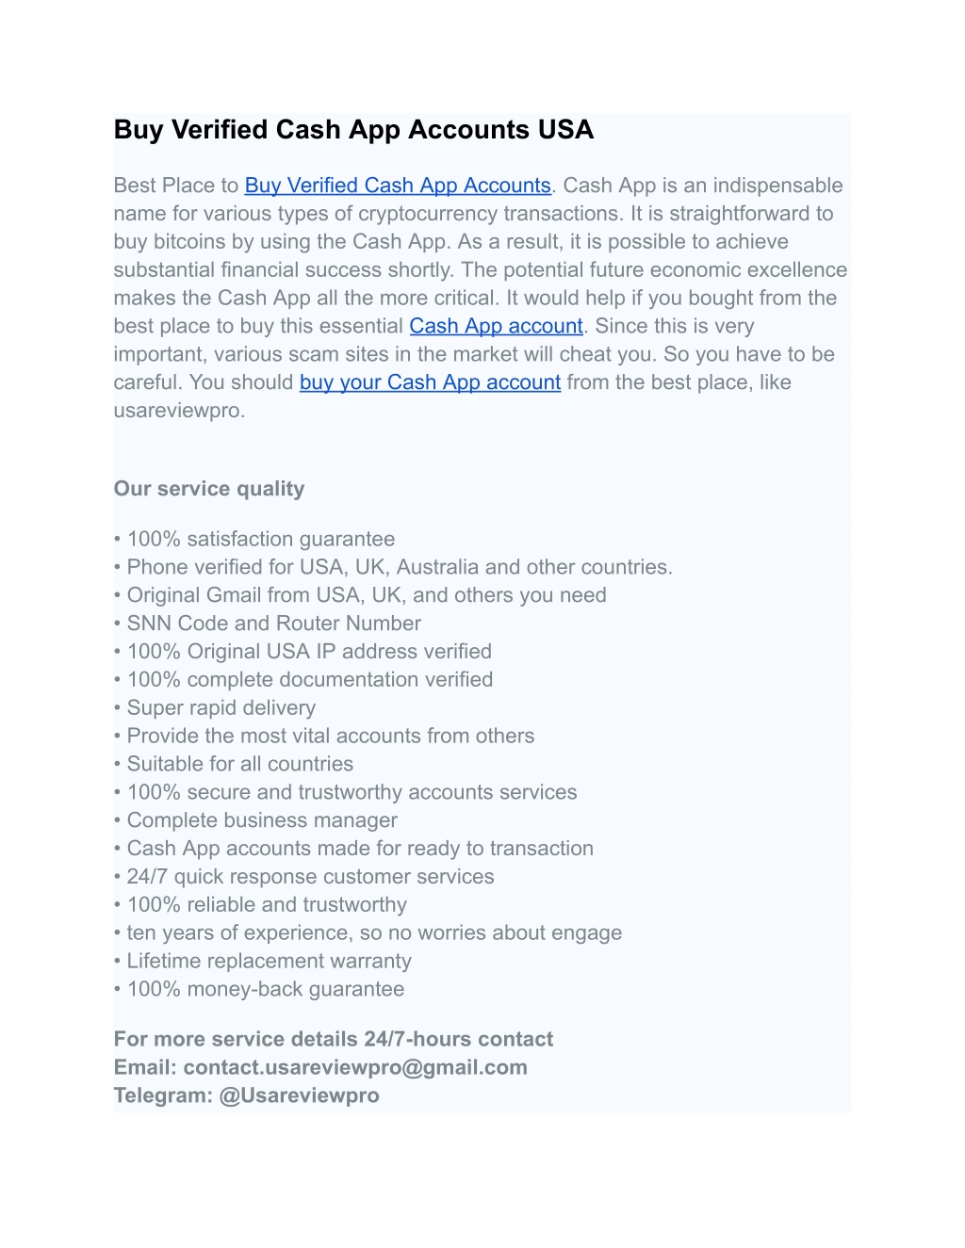Follow the 'Cash App account' hyperlink
The image size is (965, 1248).
(x=497, y=326)
